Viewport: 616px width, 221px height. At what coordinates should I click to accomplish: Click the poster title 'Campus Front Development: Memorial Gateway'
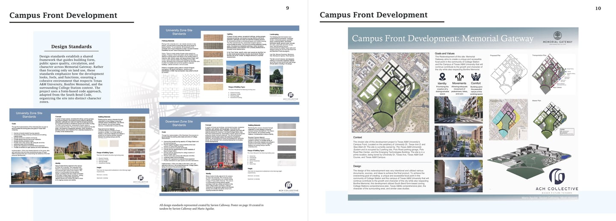(x=443, y=38)
